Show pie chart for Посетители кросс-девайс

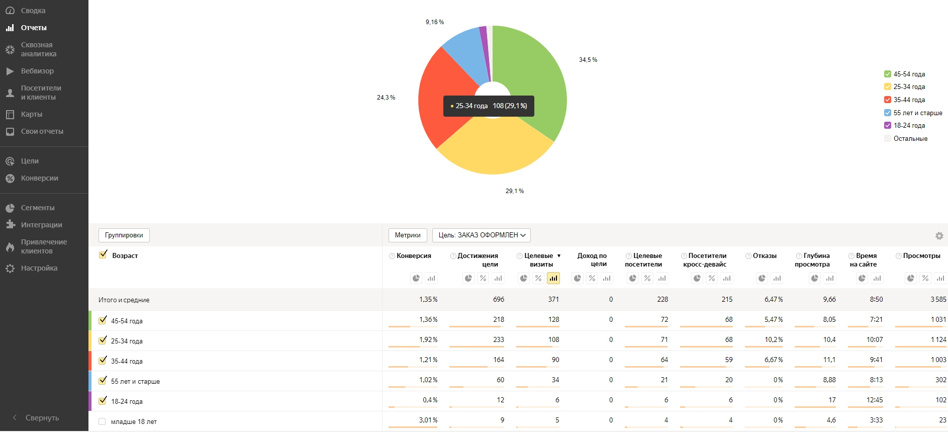click(x=697, y=278)
